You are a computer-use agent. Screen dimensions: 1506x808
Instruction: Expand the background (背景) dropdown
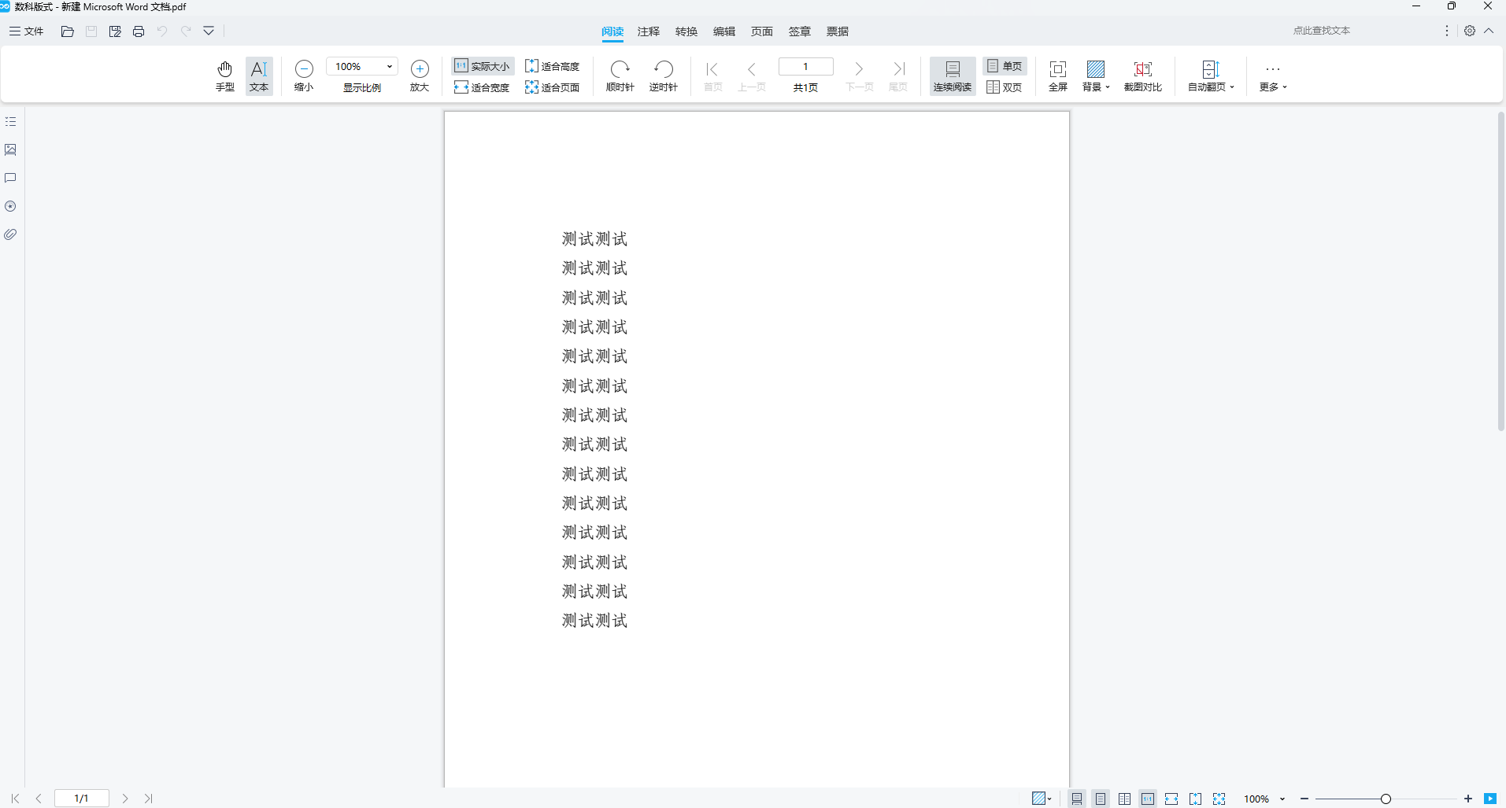point(1096,76)
